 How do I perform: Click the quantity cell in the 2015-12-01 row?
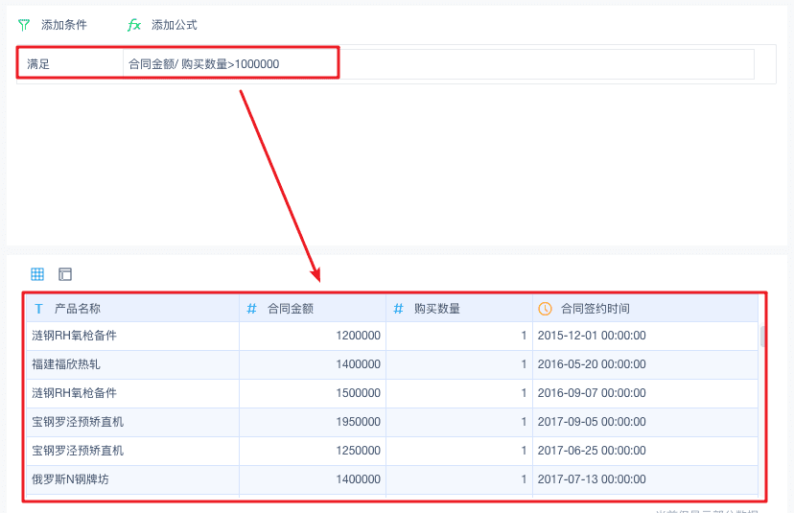(x=459, y=336)
